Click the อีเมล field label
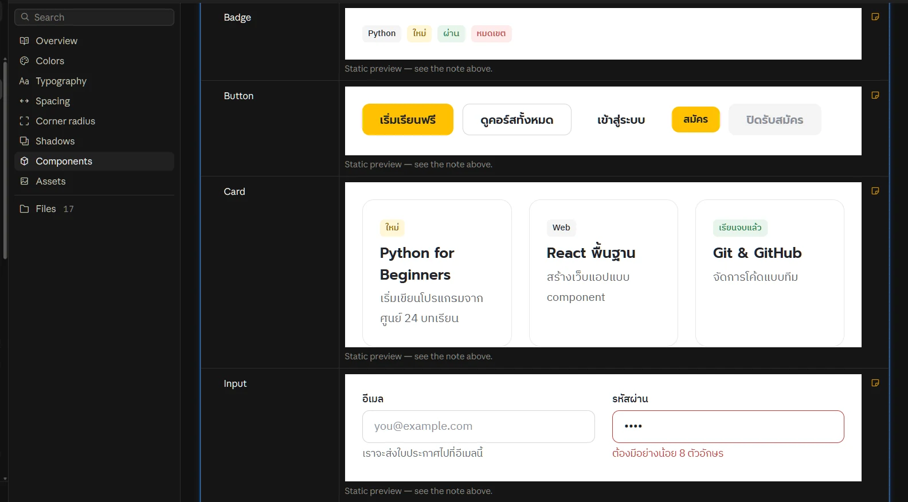The width and height of the screenshot is (908, 502). pyautogui.click(x=373, y=399)
